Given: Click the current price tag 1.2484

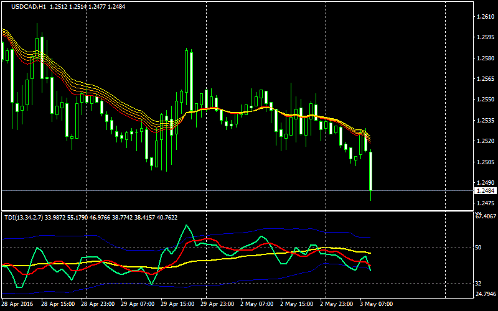Looking at the screenshot, I should coord(484,190).
